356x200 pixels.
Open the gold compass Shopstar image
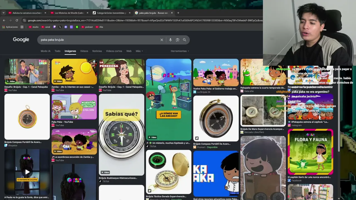[x=27, y=117]
